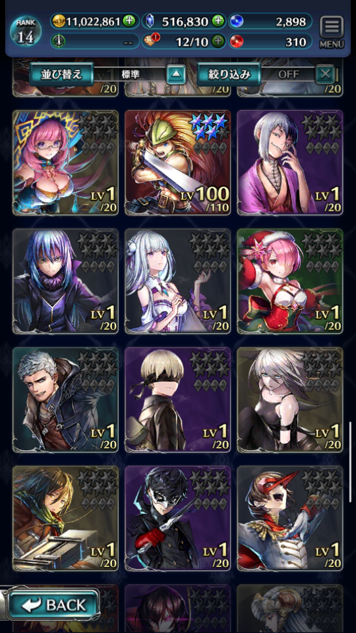
Task: Open the 絞り込み filter menu
Action: [229, 75]
